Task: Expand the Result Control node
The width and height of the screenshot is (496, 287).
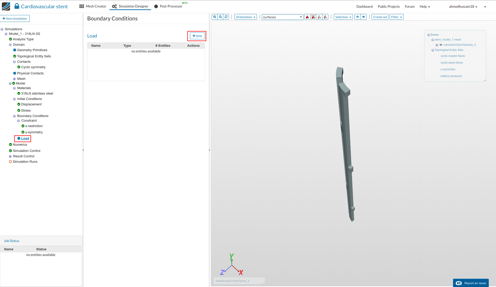Action: coord(10,157)
